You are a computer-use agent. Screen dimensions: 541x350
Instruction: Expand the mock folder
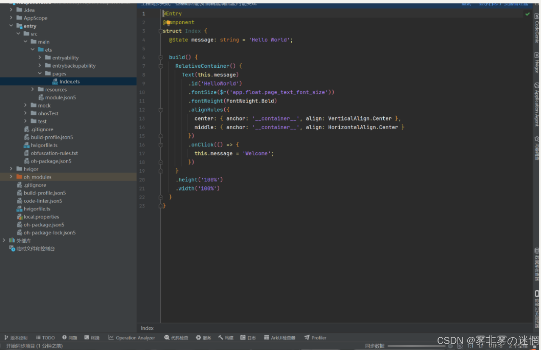pos(26,105)
